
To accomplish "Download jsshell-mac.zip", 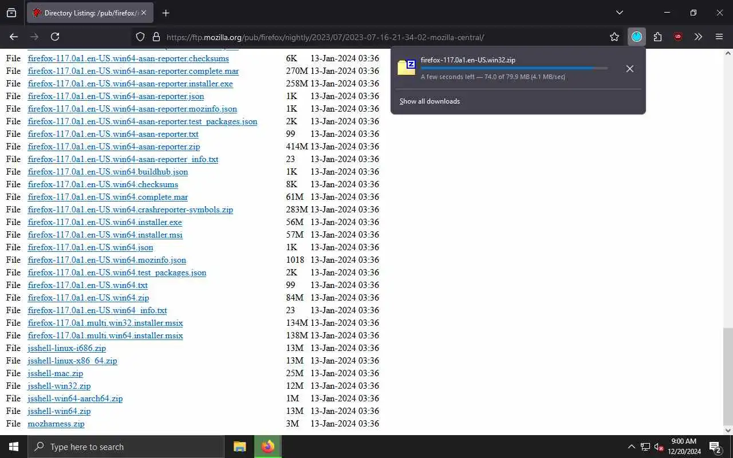I will pos(56,373).
